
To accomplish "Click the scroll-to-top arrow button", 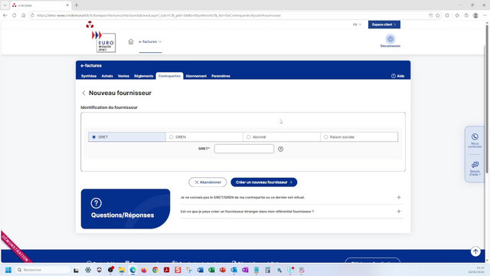I will click(x=475, y=251).
